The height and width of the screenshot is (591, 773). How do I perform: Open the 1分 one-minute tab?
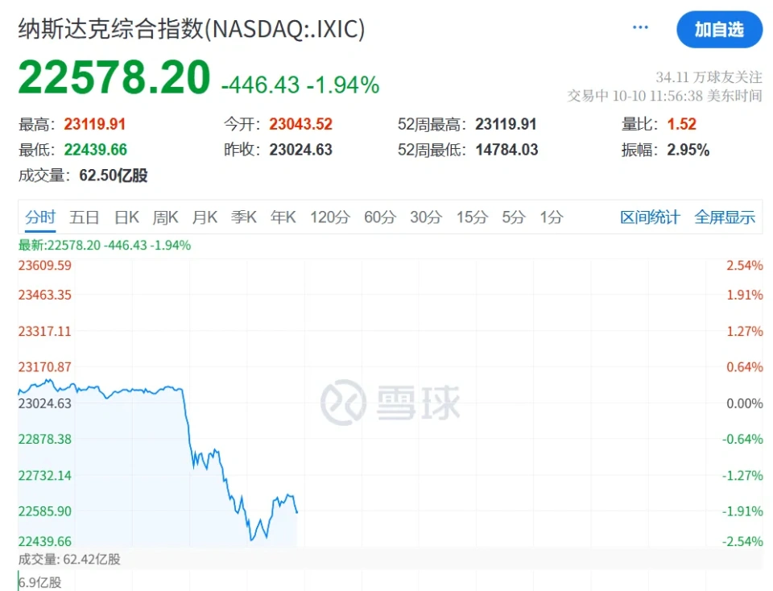tap(552, 217)
